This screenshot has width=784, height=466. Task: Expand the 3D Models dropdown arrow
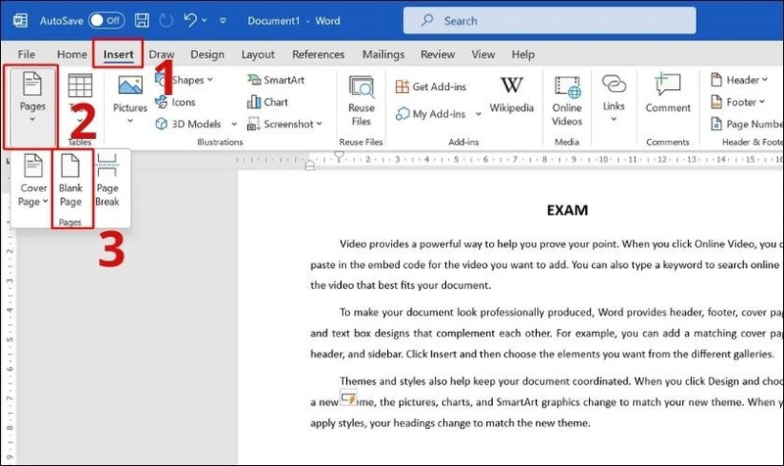tap(233, 124)
